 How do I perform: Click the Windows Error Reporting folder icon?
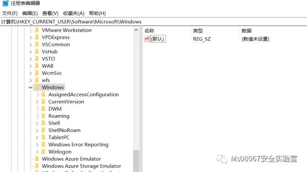[44, 144]
